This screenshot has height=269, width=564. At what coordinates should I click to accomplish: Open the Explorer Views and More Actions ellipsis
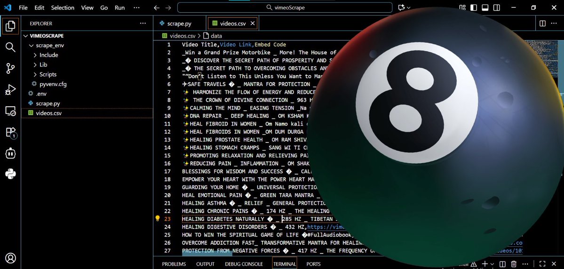(143, 24)
